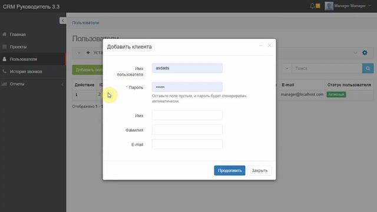The height and width of the screenshot is (212, 377).
Task: Close the Добавить клиента dialog with X
Action: point(270,45)
